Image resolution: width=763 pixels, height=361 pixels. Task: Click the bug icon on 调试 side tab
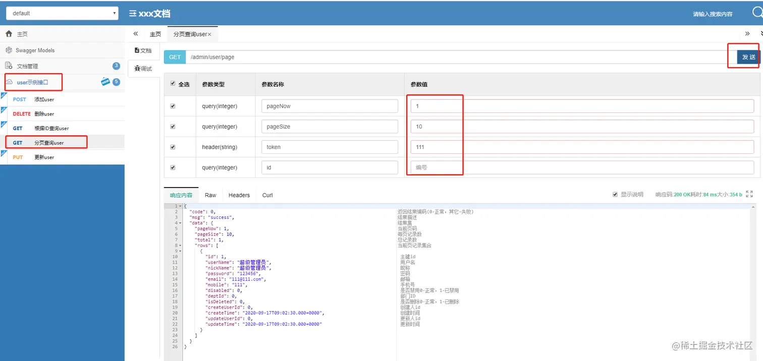coord(137,69)
